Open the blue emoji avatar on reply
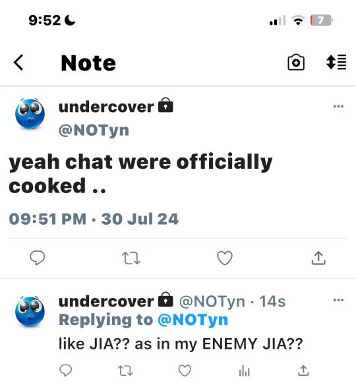 coord(30,312)
